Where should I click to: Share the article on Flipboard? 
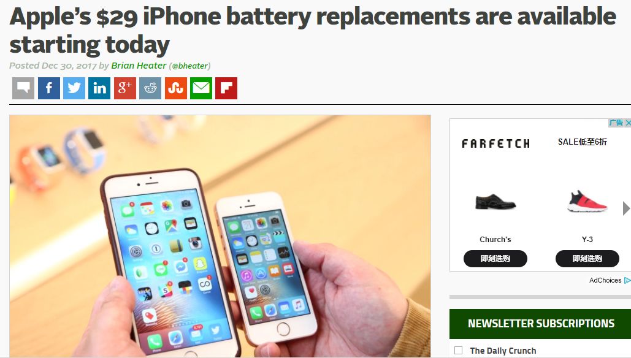(x=226, y=88)
